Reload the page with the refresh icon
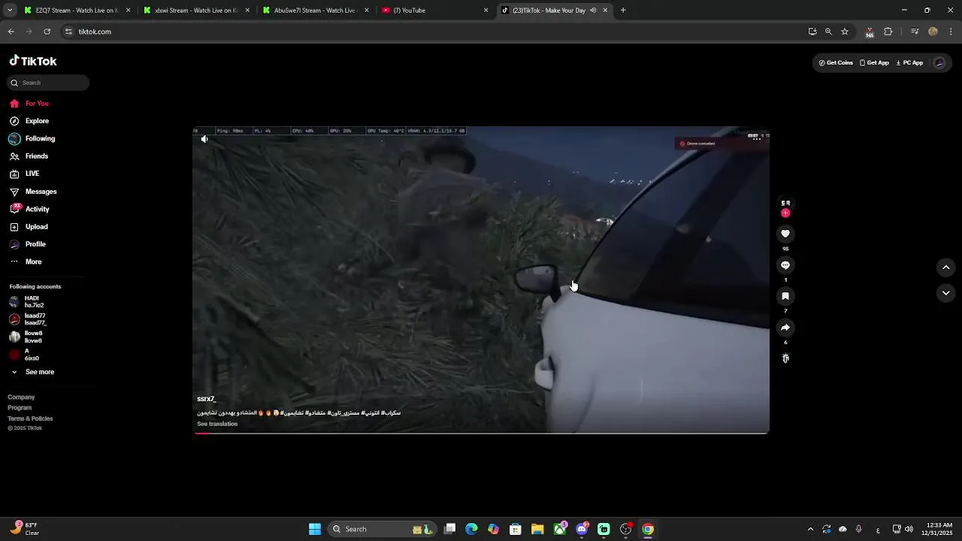The height and width of the screenshot is (541, 962). pos(47,32)
